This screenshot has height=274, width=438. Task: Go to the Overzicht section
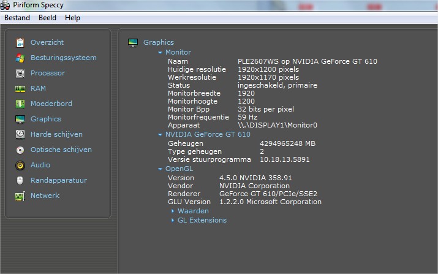(47, 42)
